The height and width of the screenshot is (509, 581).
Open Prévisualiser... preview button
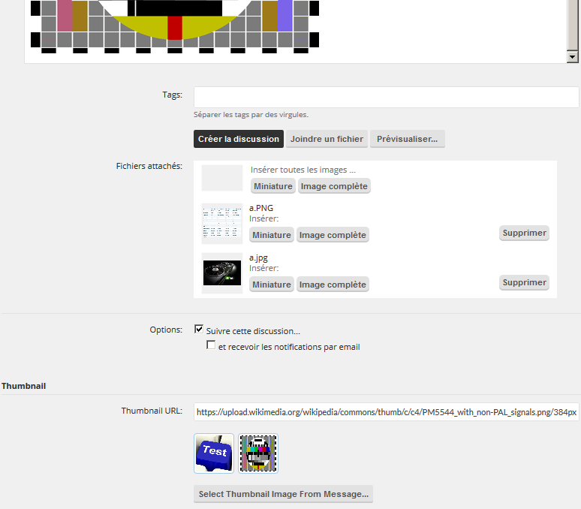point(407,139)
